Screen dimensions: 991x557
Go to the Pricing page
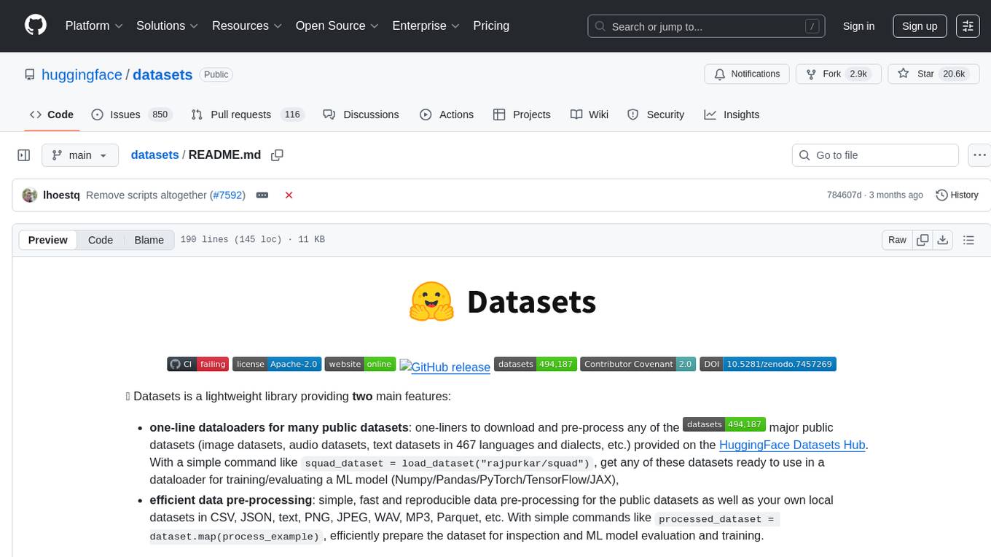491,26
